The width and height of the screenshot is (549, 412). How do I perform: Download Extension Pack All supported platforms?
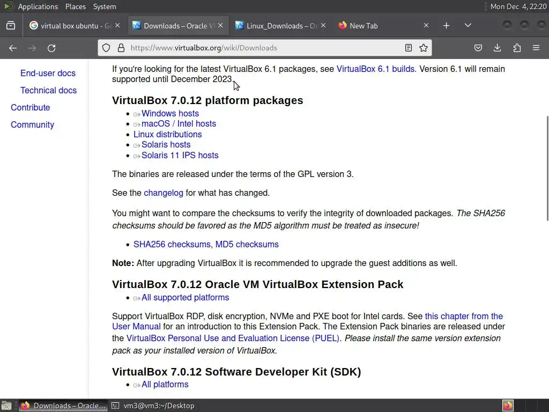coord(185,297)
